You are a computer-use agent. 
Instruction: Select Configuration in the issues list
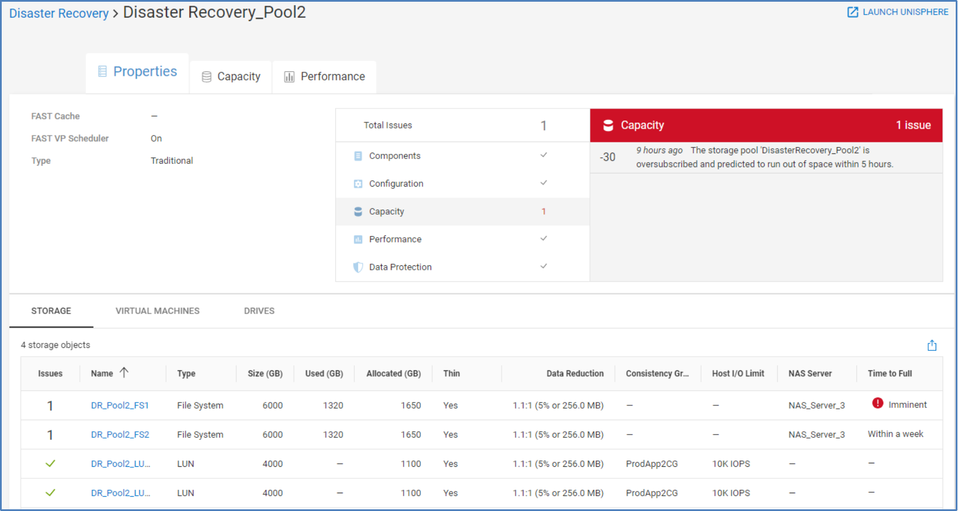(463, 184)
